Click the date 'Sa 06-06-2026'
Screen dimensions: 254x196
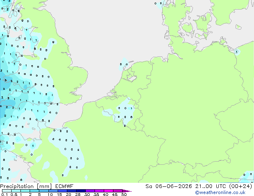(169, 186)
